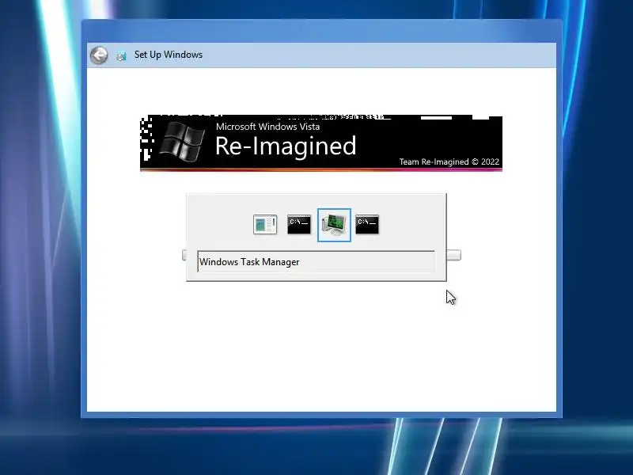Select the highlighted Task Manager icon
The height and width of the screenshot is (475, 633).
pyautogui.click(x=334, y=225)
